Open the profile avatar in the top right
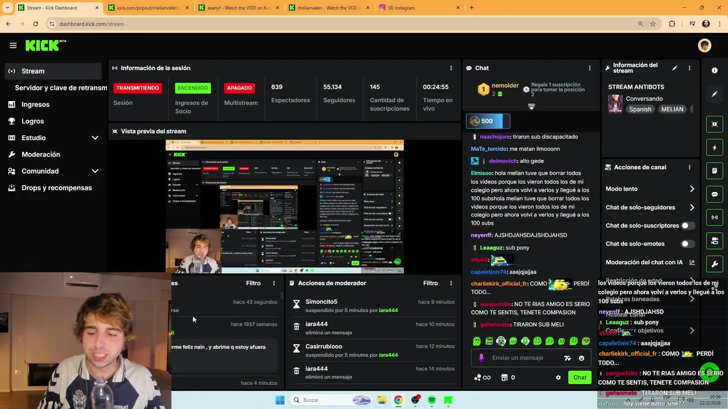 click(705, 45)
